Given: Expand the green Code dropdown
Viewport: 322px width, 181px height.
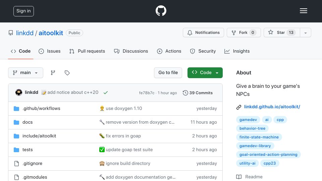Looking at the screenshot, I should (x=205, y=73).
